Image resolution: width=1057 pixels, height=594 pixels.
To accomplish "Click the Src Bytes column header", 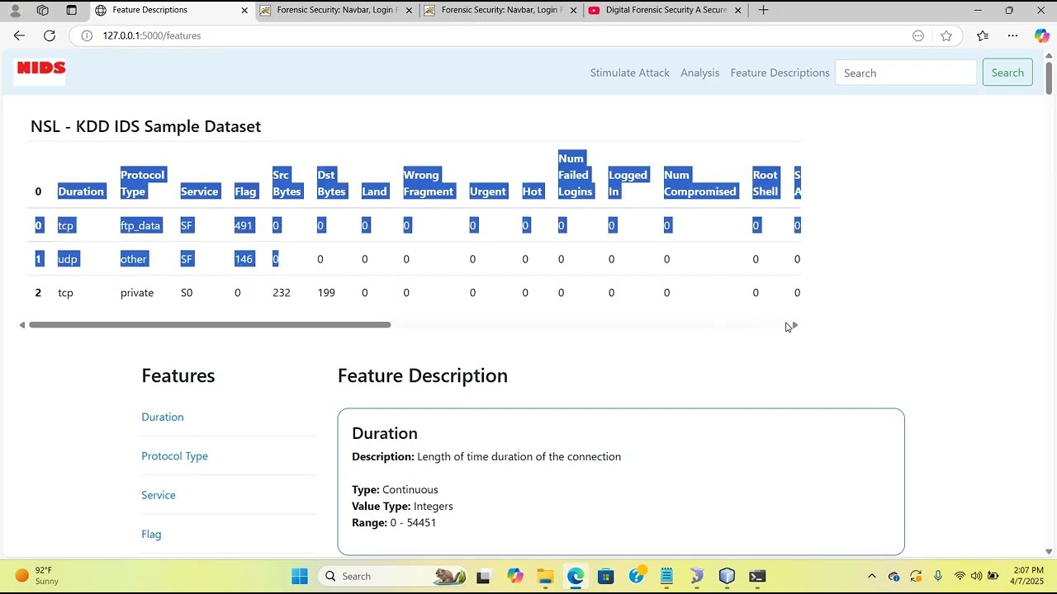I will 287,183.
